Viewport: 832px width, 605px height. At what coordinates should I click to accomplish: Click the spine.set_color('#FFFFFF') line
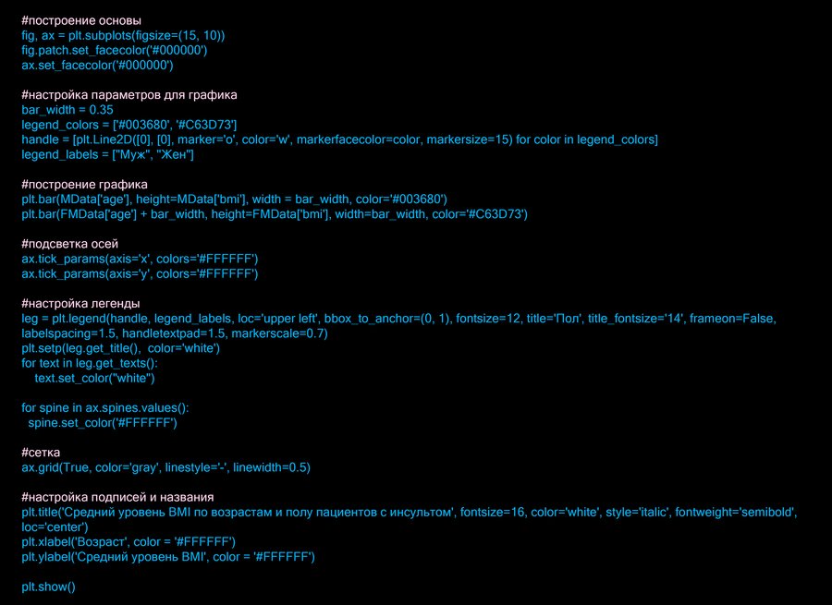[102, 423]
